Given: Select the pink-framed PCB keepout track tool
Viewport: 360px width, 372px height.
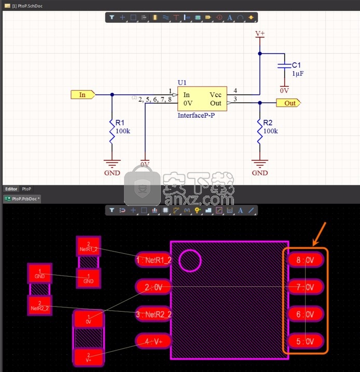Looking at the screenshot, I should coord(219,210).
